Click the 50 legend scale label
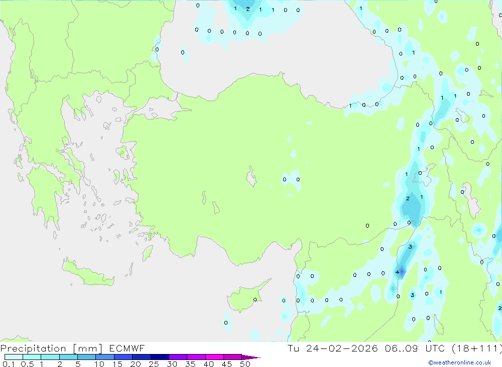 click(x=245, y=364)
